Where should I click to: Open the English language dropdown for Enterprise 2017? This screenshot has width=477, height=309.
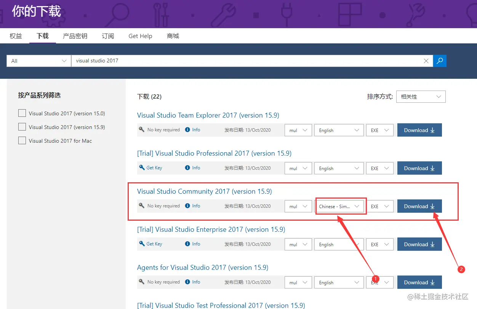point(339,244)
